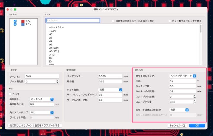Screen dimensions: 213x136
Task: Open the 塗りつぶしタイプ dropdown
Action: [x=183, y=76]
